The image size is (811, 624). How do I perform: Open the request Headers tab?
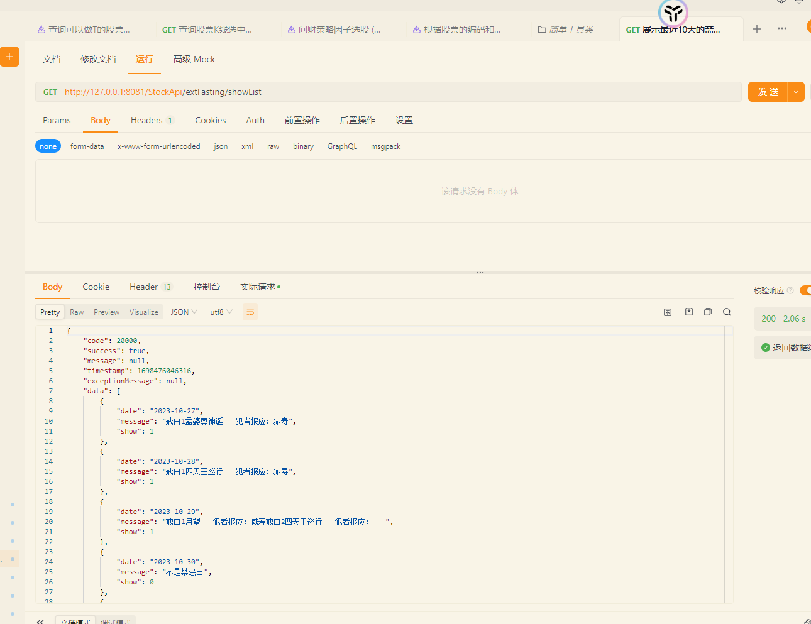click(x=152, y=120)
